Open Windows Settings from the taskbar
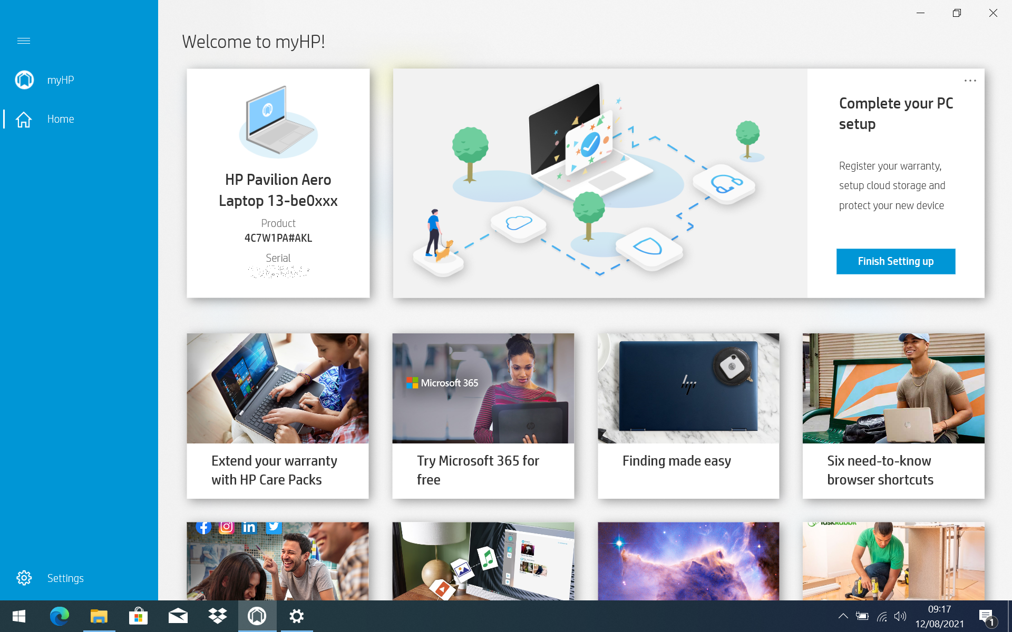Image resolution: width=1012 pixels, height=632 pixels. click(x=297, y=616)
